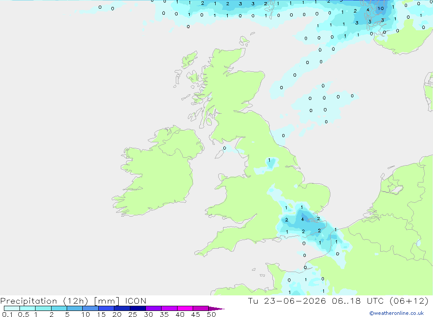Click the '0.5' legend scale label
The image size is (433, 317).
(x=23, y=314)
